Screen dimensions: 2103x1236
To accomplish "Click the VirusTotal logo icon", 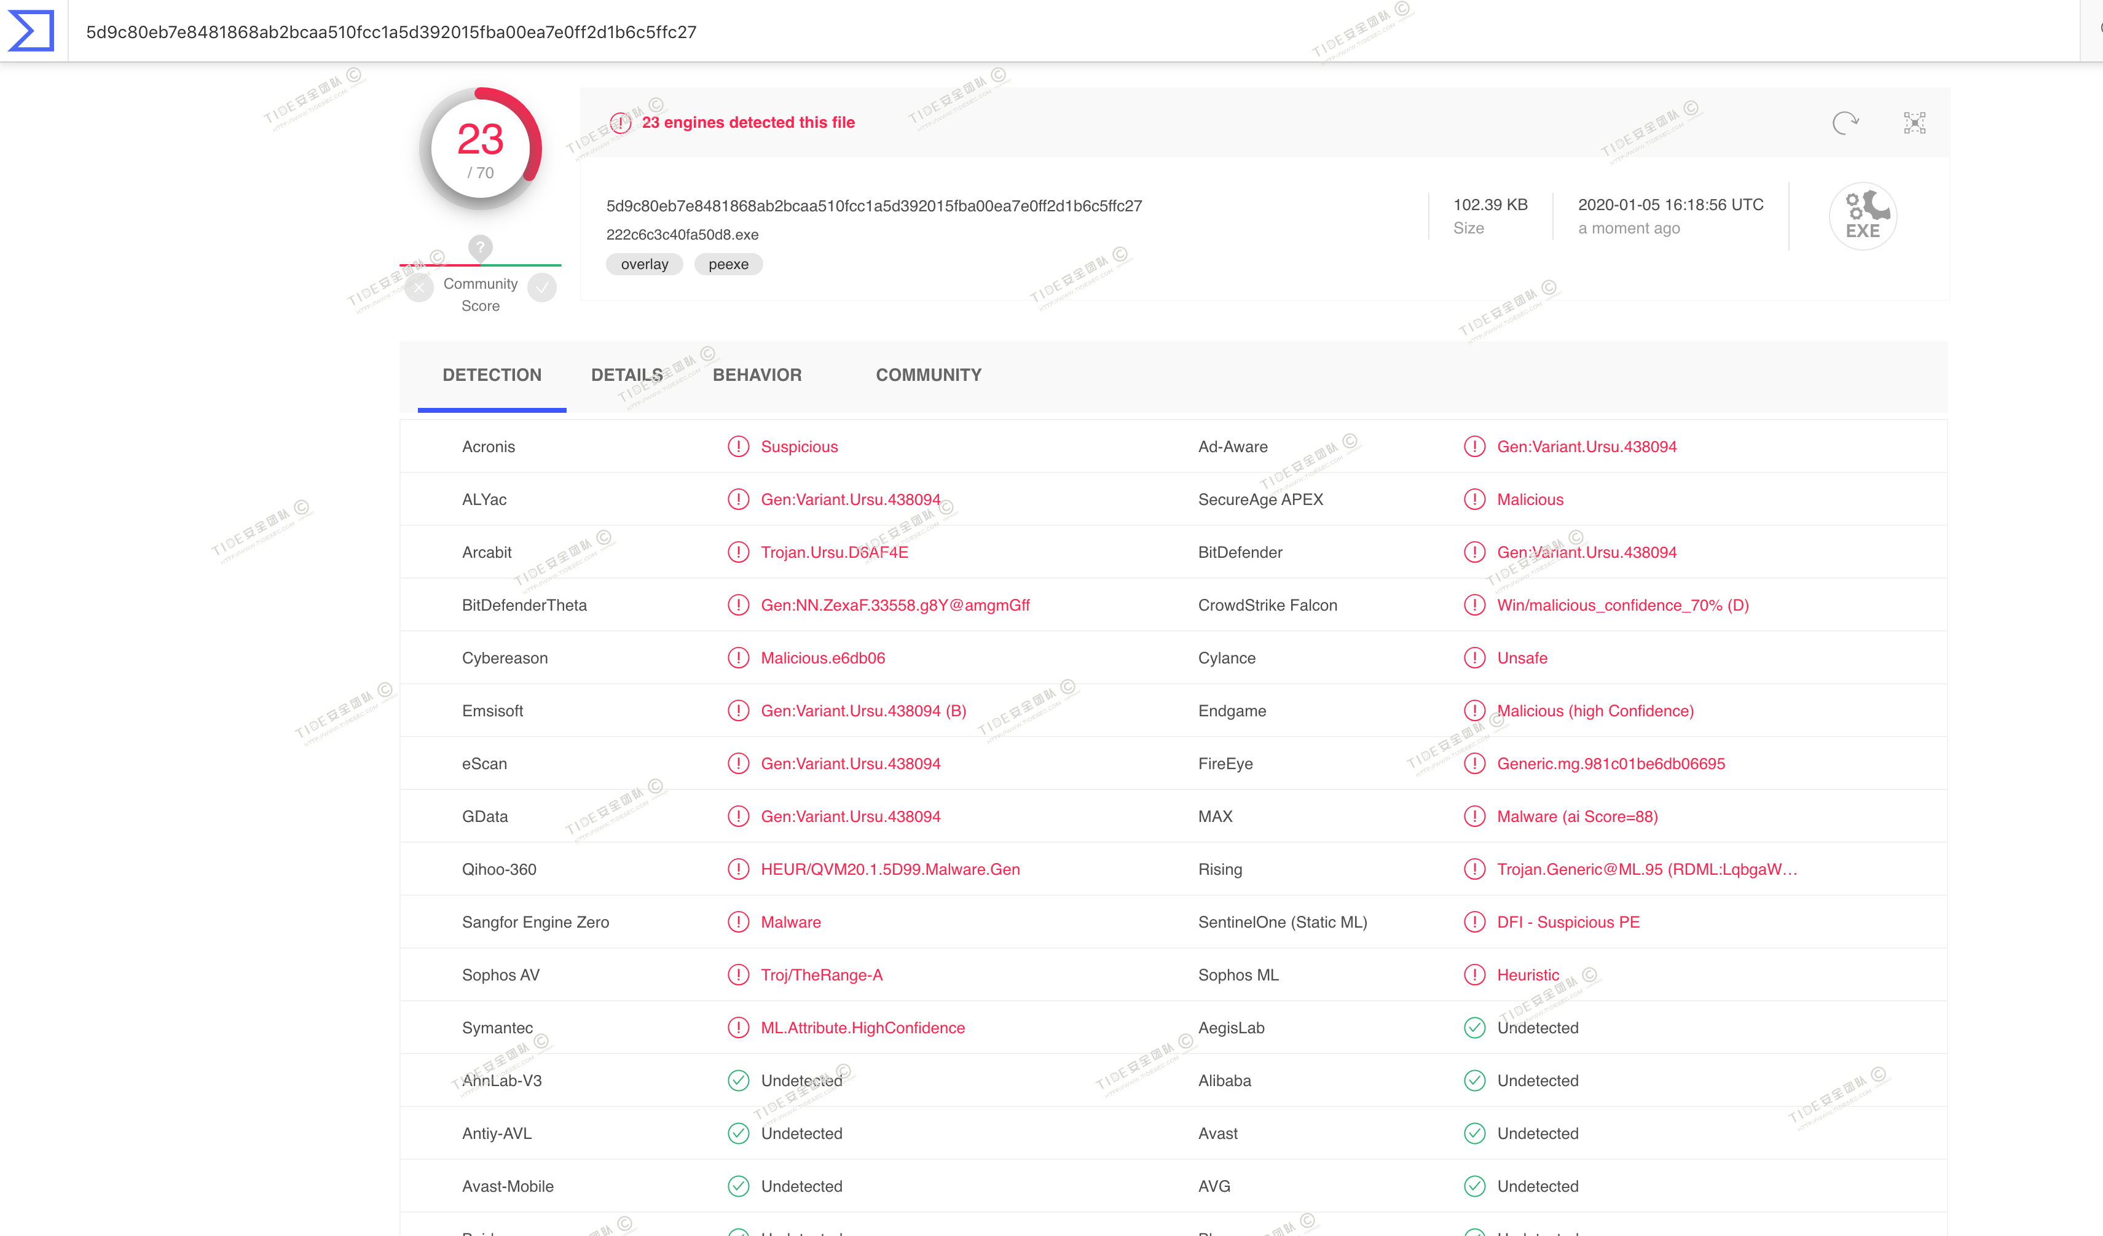I will (31, 31).
